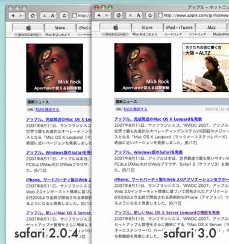
Task: Click the Home icon in Safari 3.0 toolbar
Action: tap(119, 15)
